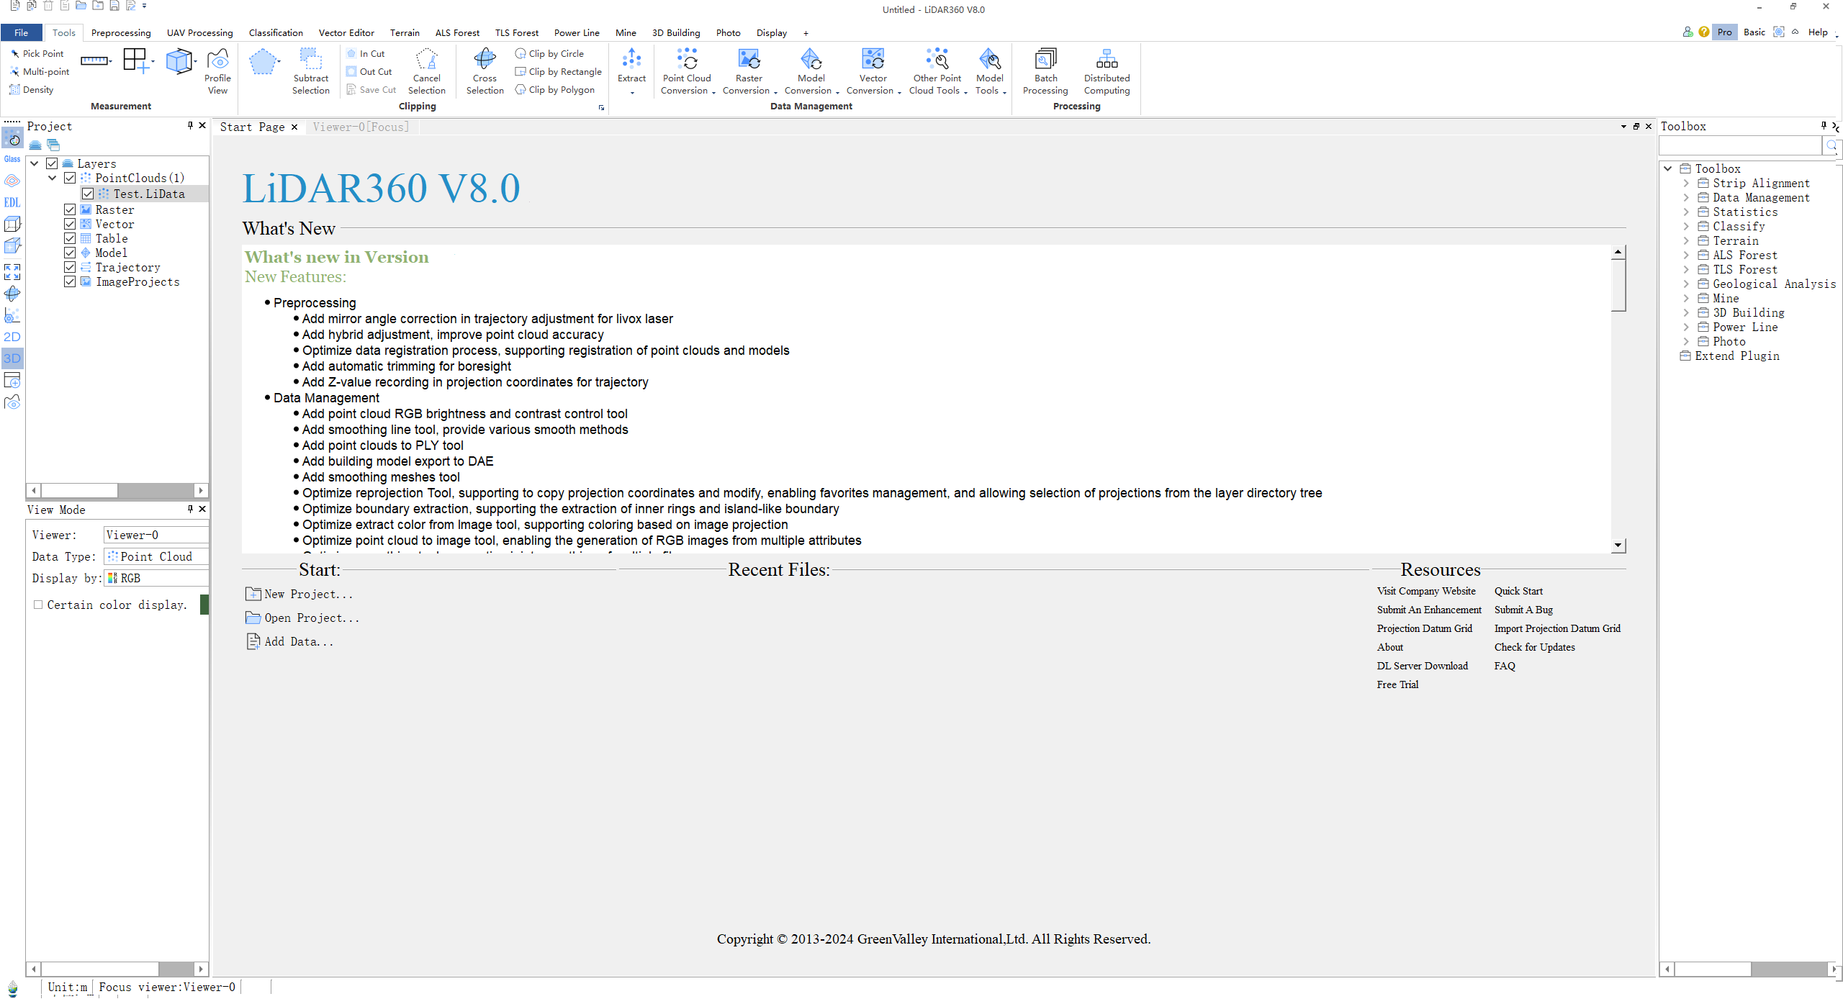Choose Clip by Rectangle
The image size is (1843, 999).
pos(558,71)
